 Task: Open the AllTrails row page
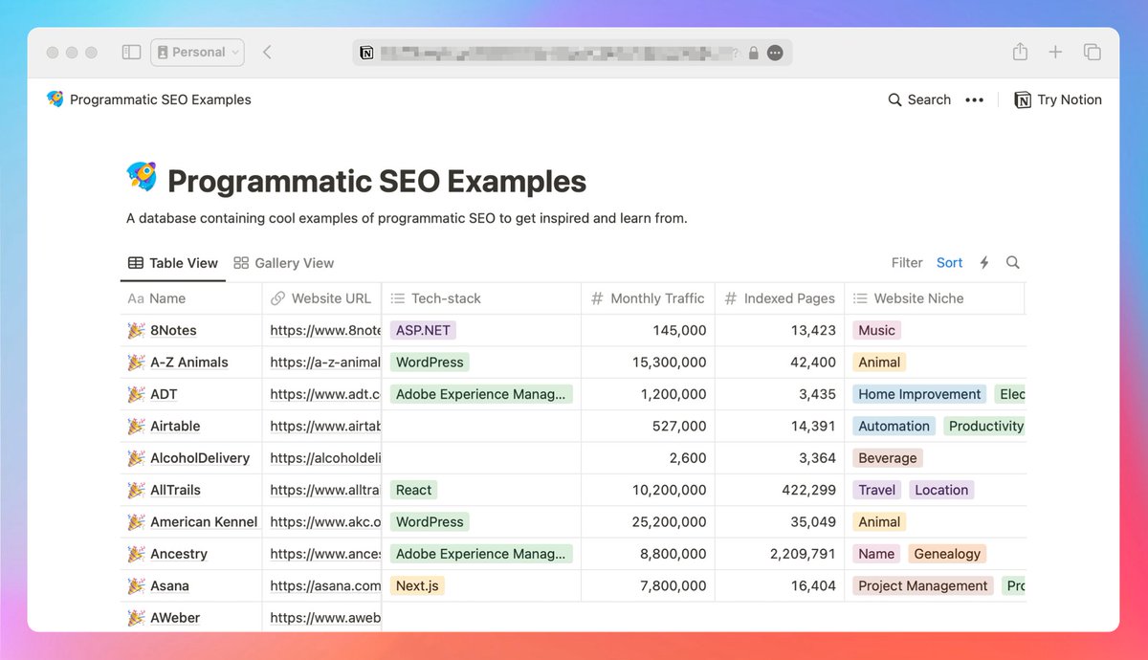tap(175, 490)
